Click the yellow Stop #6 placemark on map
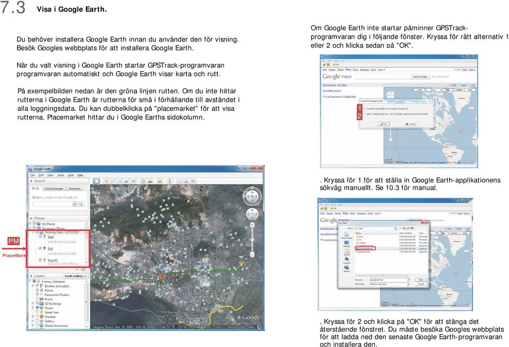 [x=241, y=264]
